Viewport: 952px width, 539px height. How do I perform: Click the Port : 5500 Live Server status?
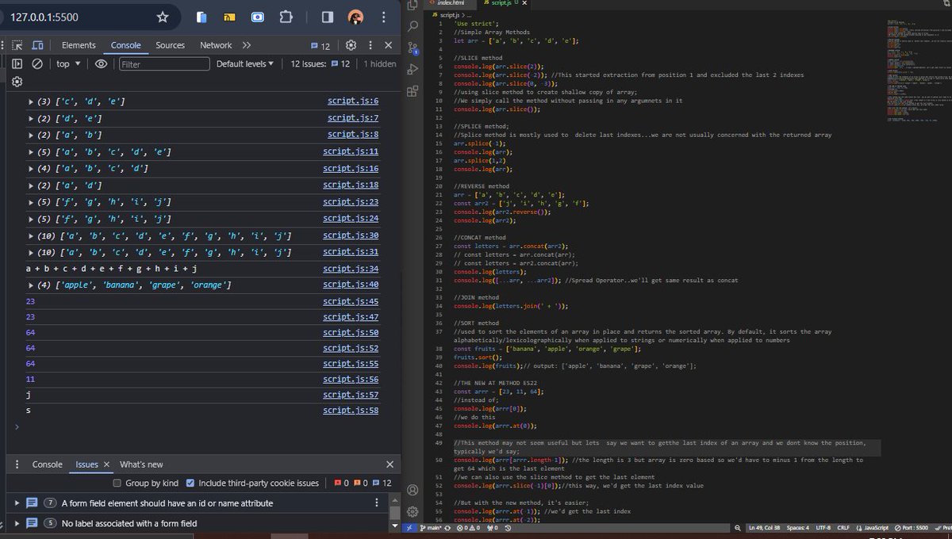(x=911, y=528)
